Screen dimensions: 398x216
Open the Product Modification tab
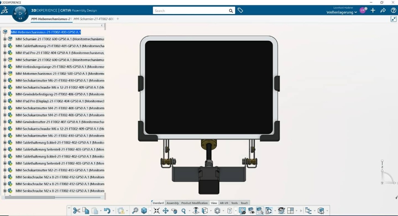194,203
